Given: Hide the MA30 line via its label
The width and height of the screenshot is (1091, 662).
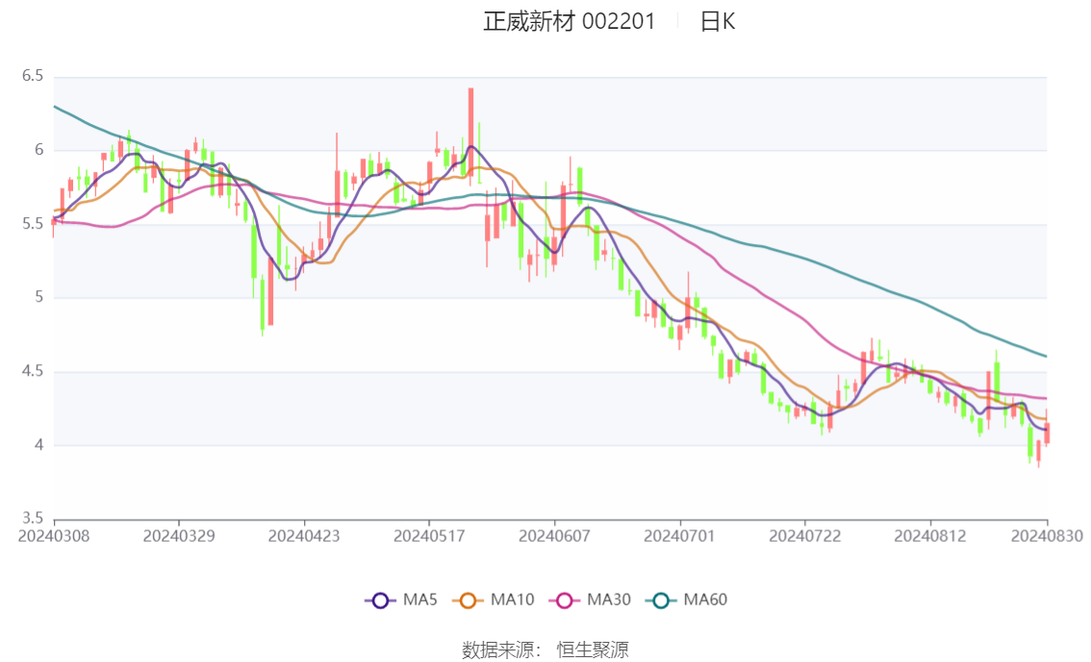Looking at the screenshot, I should click(609, 600).
